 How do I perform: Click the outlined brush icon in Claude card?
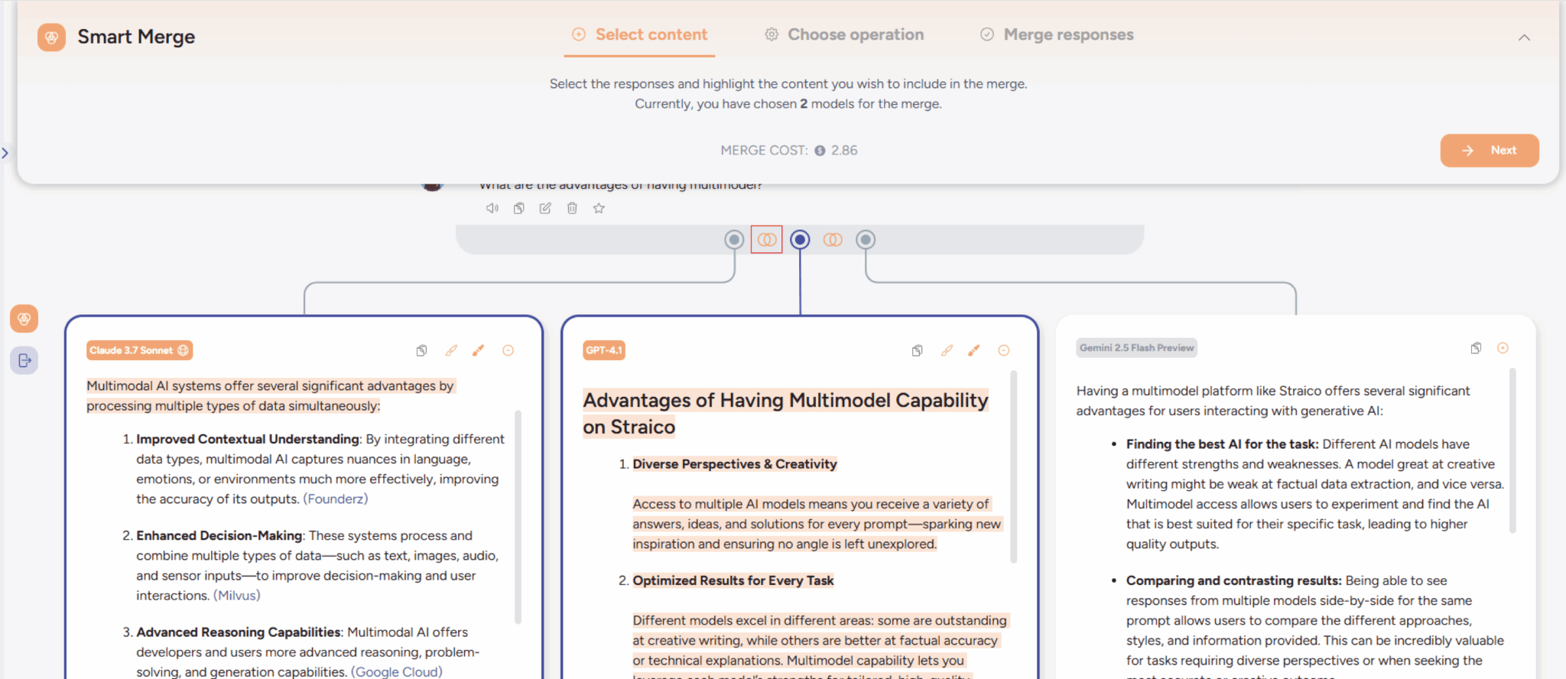coord(451,350)
